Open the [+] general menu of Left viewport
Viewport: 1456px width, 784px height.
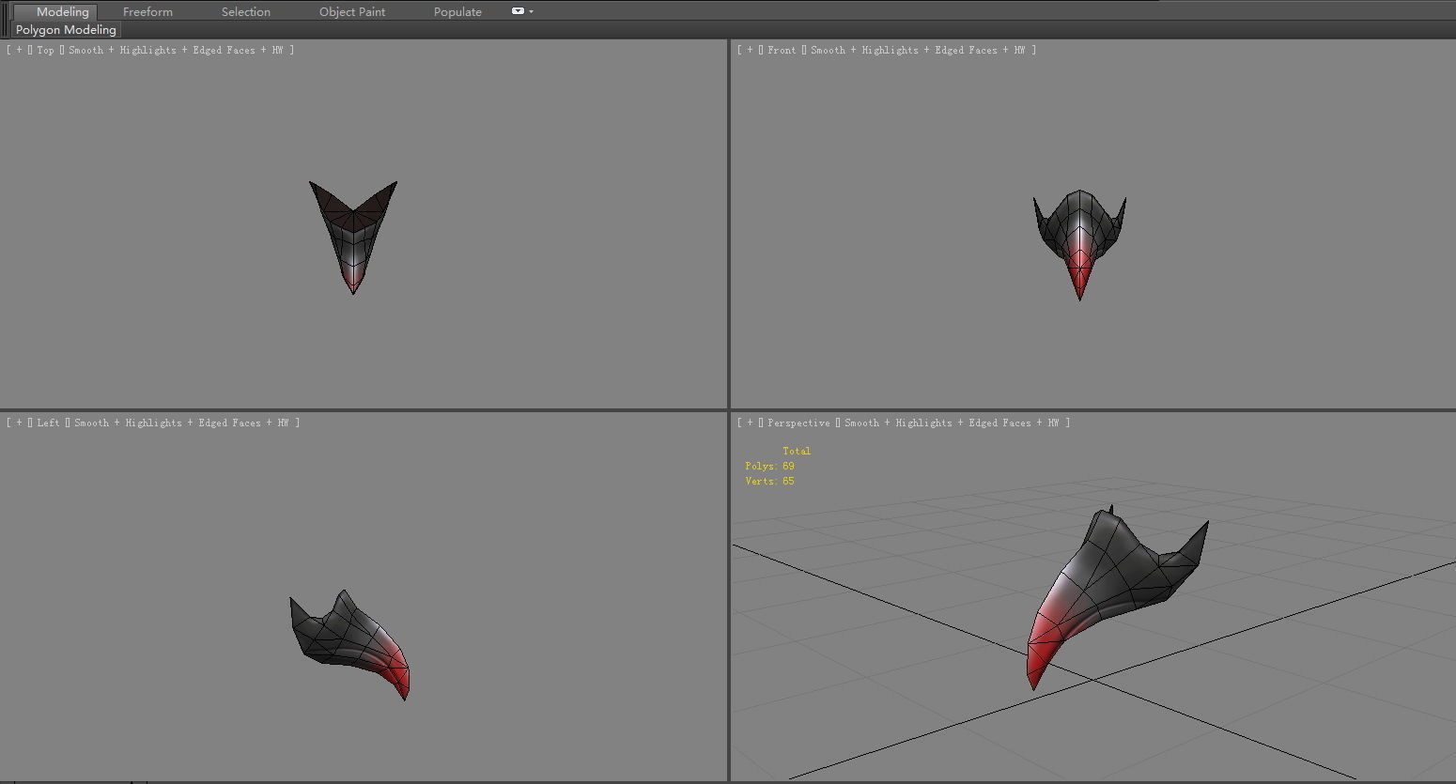point(19,423)
